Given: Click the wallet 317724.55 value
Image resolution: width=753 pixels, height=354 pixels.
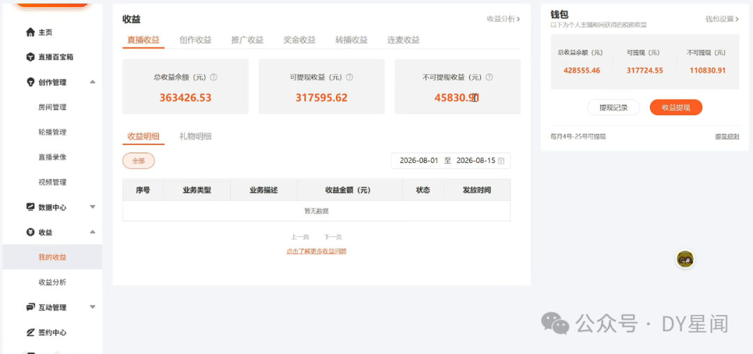Looking at the screenshot, I should tap(644, 70).
